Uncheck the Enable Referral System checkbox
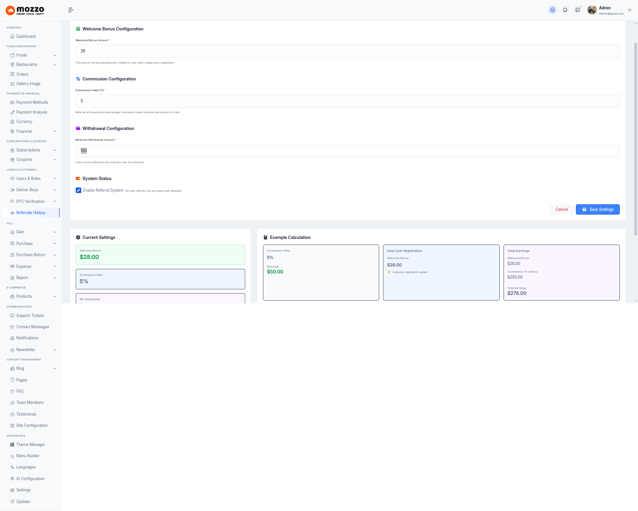 click(78, 190)
